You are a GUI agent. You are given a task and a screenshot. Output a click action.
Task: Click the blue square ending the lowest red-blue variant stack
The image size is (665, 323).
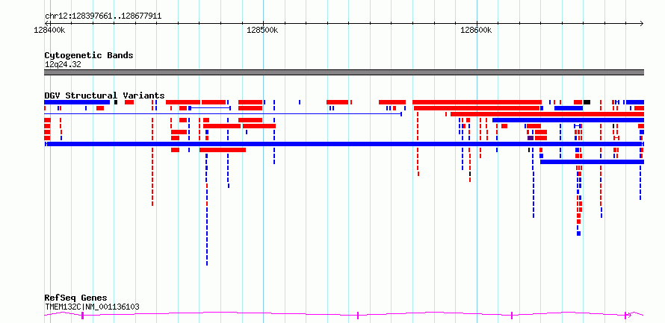578,233
